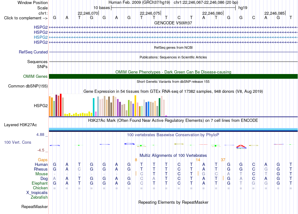Click the orange gap number 14
298x214 pixels.
(198, 160)
